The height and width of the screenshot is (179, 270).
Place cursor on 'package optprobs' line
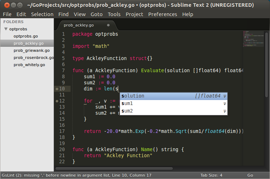click(x=95, y=34)
